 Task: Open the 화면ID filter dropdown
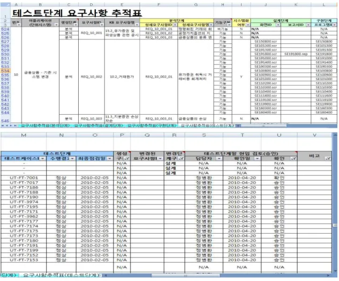pyautogui.click(x=278, y=25)
